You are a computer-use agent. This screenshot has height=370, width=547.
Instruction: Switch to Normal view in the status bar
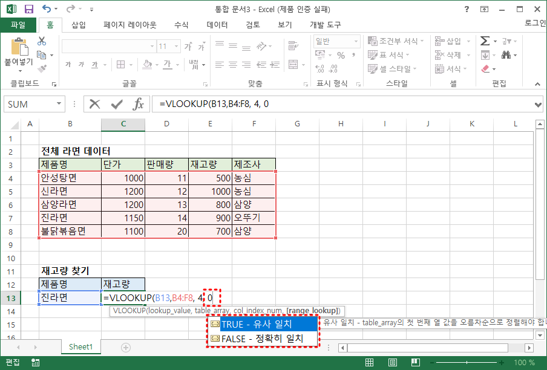click(x=370, y=362)
